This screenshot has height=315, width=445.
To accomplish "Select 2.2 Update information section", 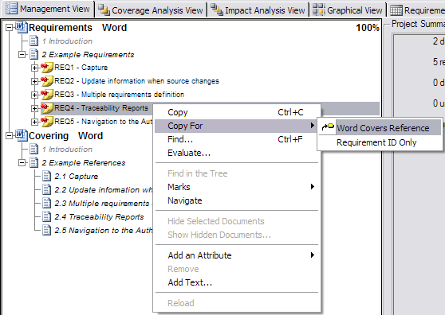I will 104,190.
